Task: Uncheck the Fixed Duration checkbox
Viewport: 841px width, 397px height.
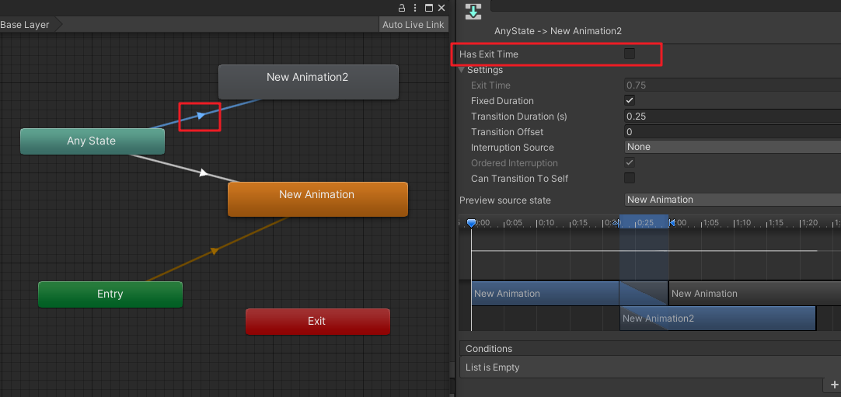Action: click(630, 101)
